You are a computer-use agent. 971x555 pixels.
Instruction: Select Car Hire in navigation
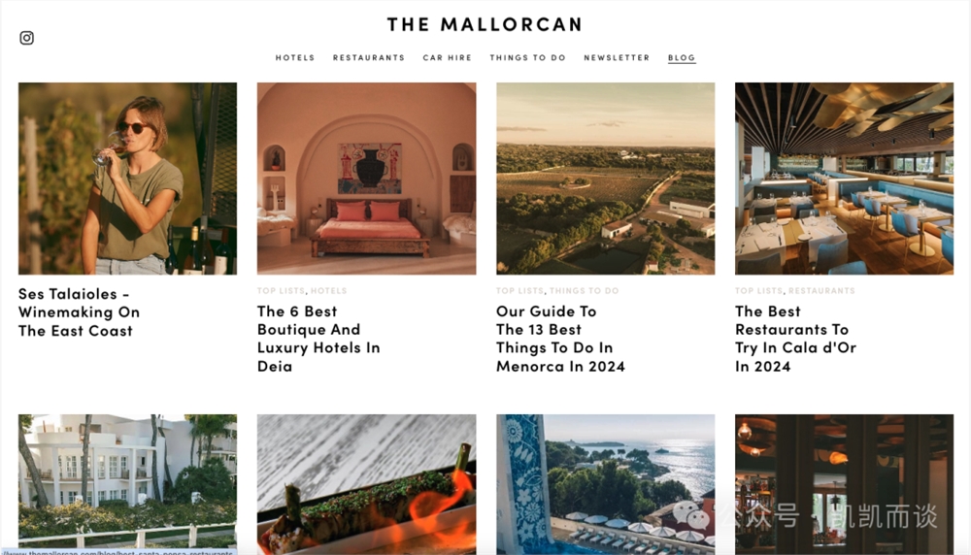click(x=447, y=57)
